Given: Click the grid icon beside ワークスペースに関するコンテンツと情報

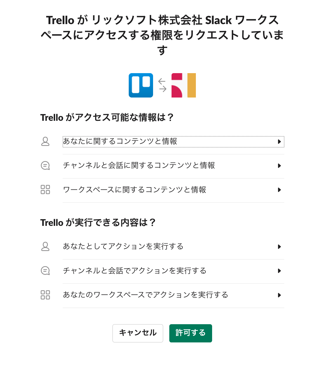Looking at the screenshot, I should tap(45, 190).
